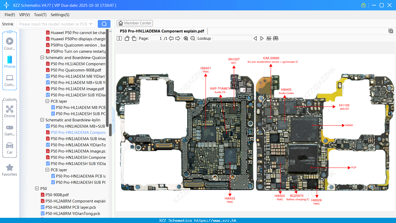Go to the next page arrow
This screenshot has height=223, width=396.
[x=178, y=38]
